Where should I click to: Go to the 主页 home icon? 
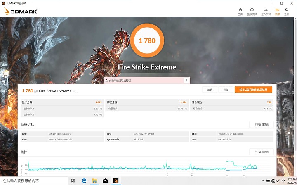pyautogui.click(x=240, y=12)
